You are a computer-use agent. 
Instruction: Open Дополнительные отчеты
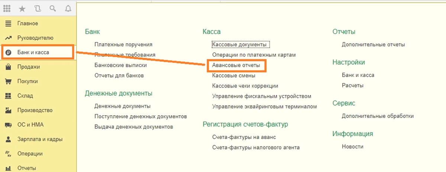click(374, 44)
